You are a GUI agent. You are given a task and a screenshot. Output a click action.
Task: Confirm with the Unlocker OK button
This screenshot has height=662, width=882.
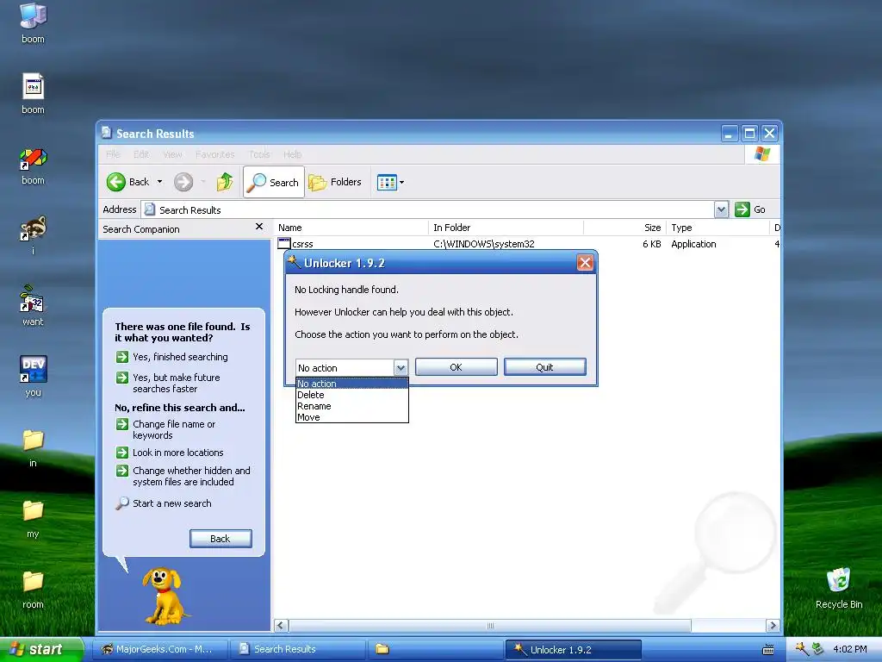coord(457,367)
